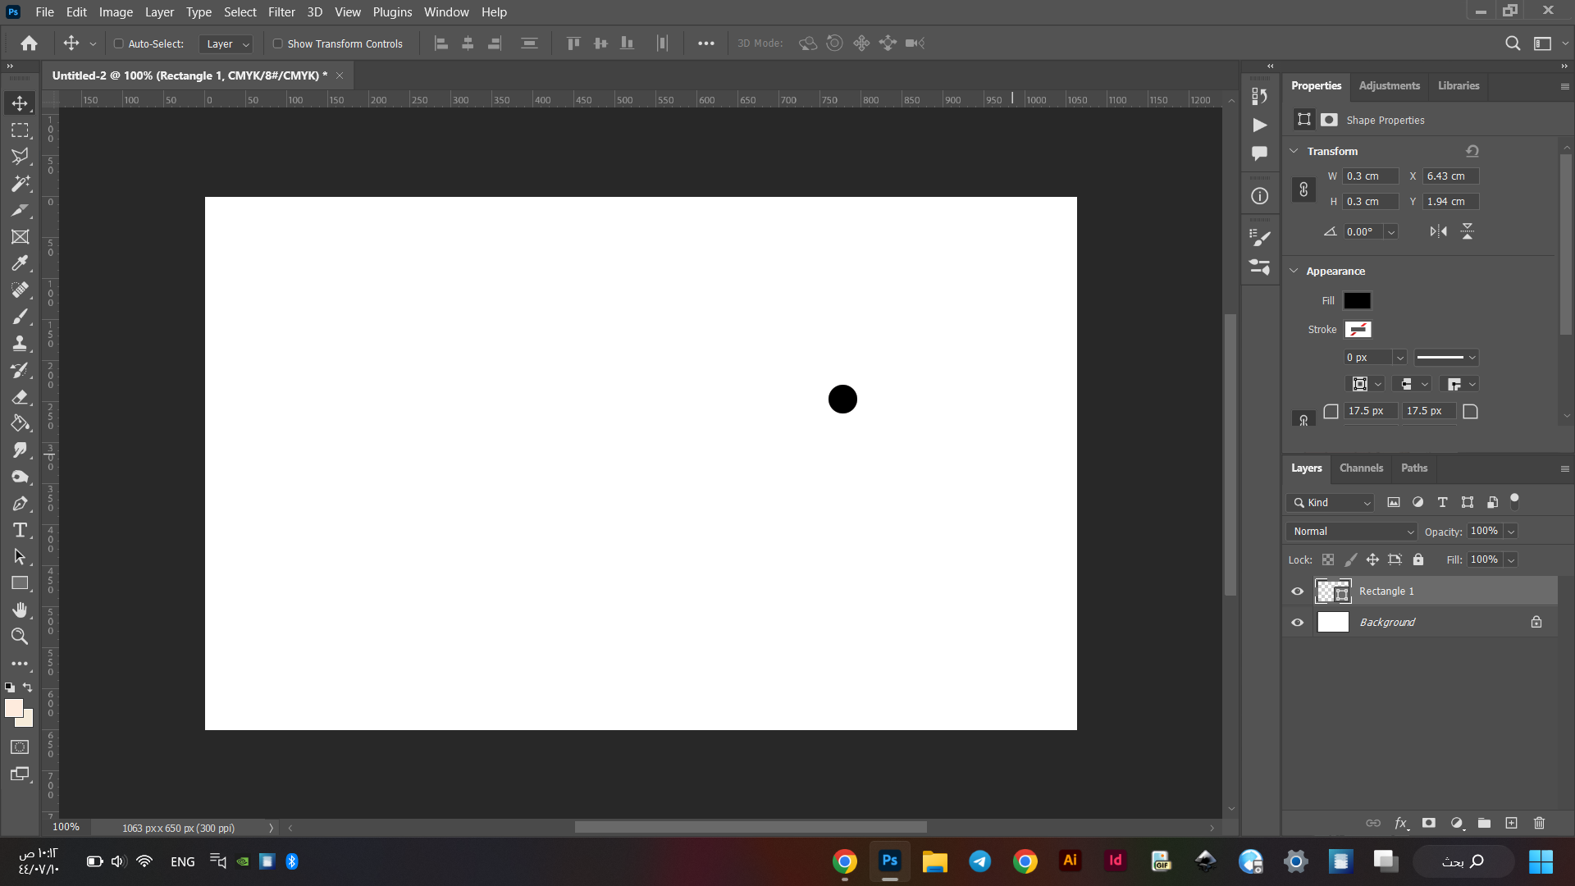The width and height of the screenshot is (1575, 886).
Task: Open layer Kind filter dropdown
Action: 1331,503
